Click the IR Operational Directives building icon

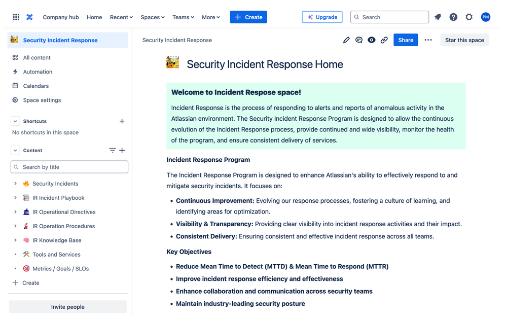26,212
